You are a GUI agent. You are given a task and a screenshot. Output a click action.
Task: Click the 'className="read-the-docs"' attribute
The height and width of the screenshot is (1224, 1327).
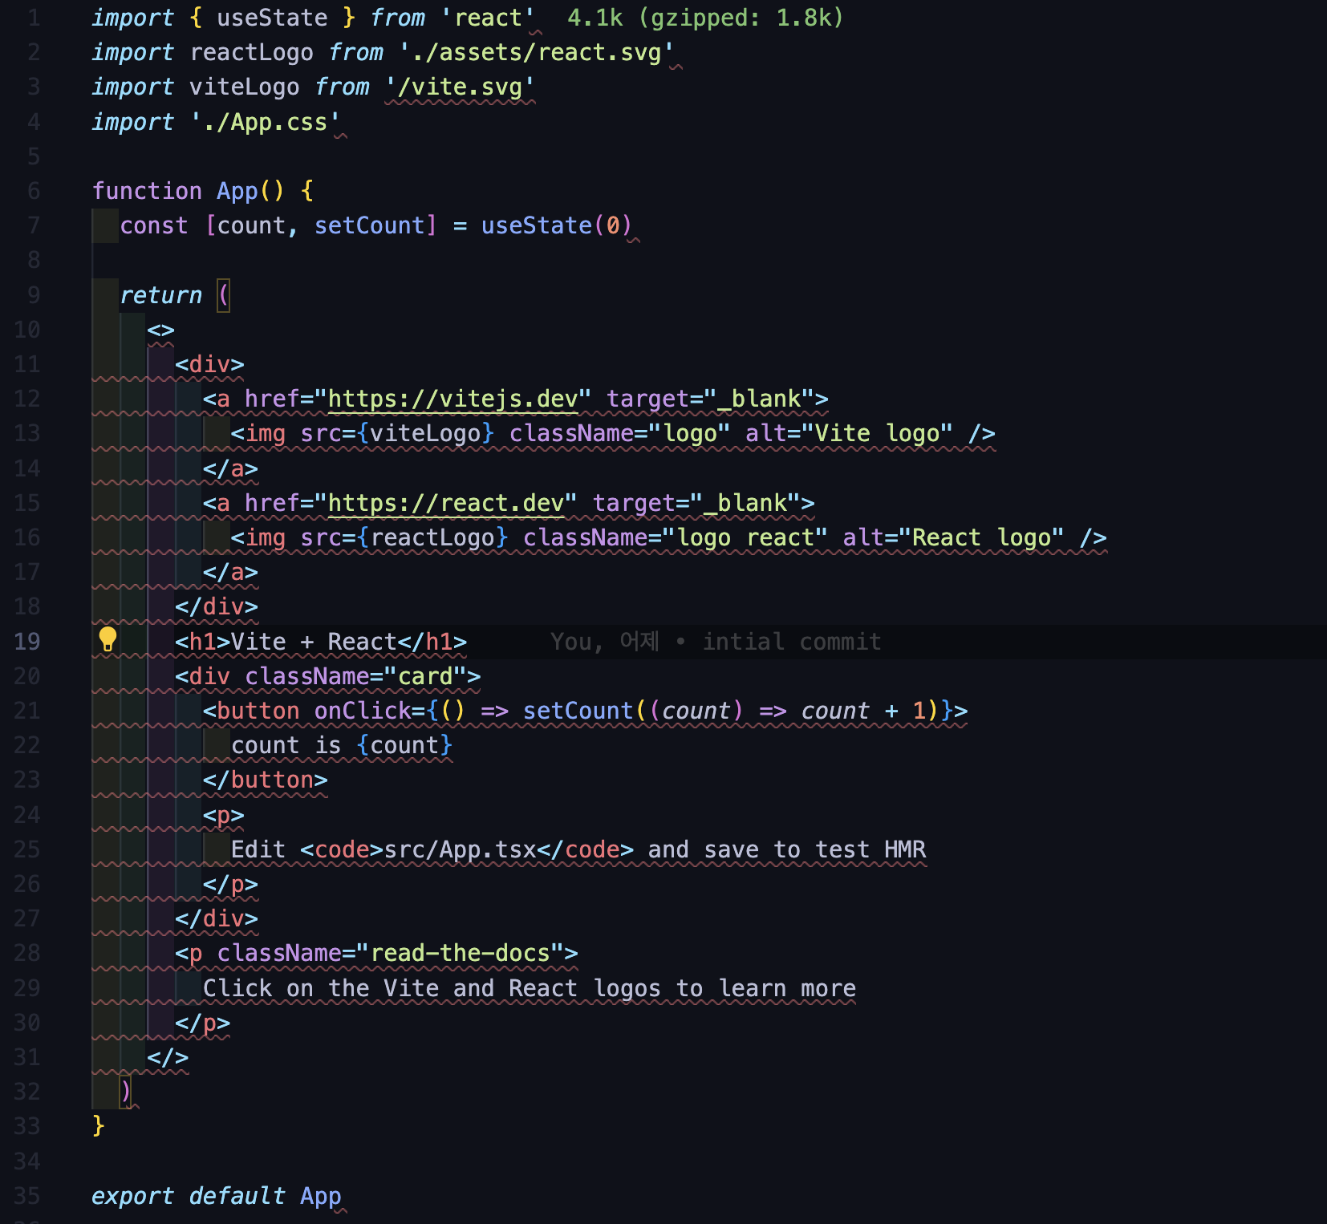pos(391,953)
